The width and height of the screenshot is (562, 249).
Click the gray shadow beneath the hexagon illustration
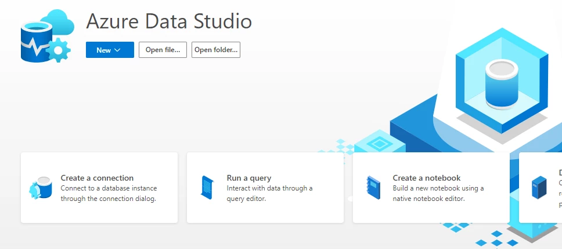[502, 127]
